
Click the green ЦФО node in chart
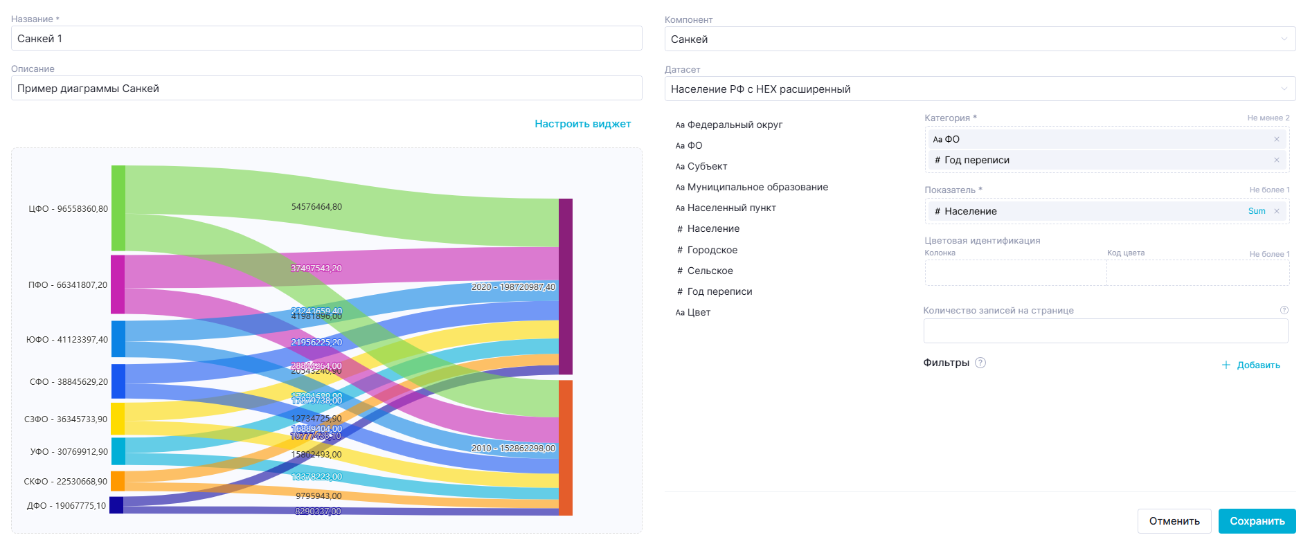118,208
